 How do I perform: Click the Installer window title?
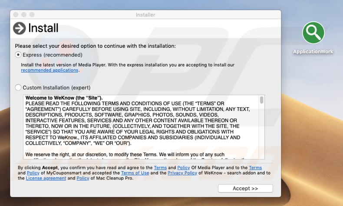145,15
